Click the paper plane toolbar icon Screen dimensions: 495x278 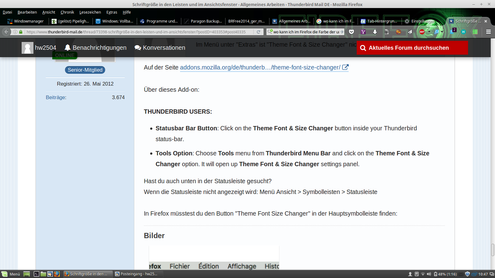point(410,32)
